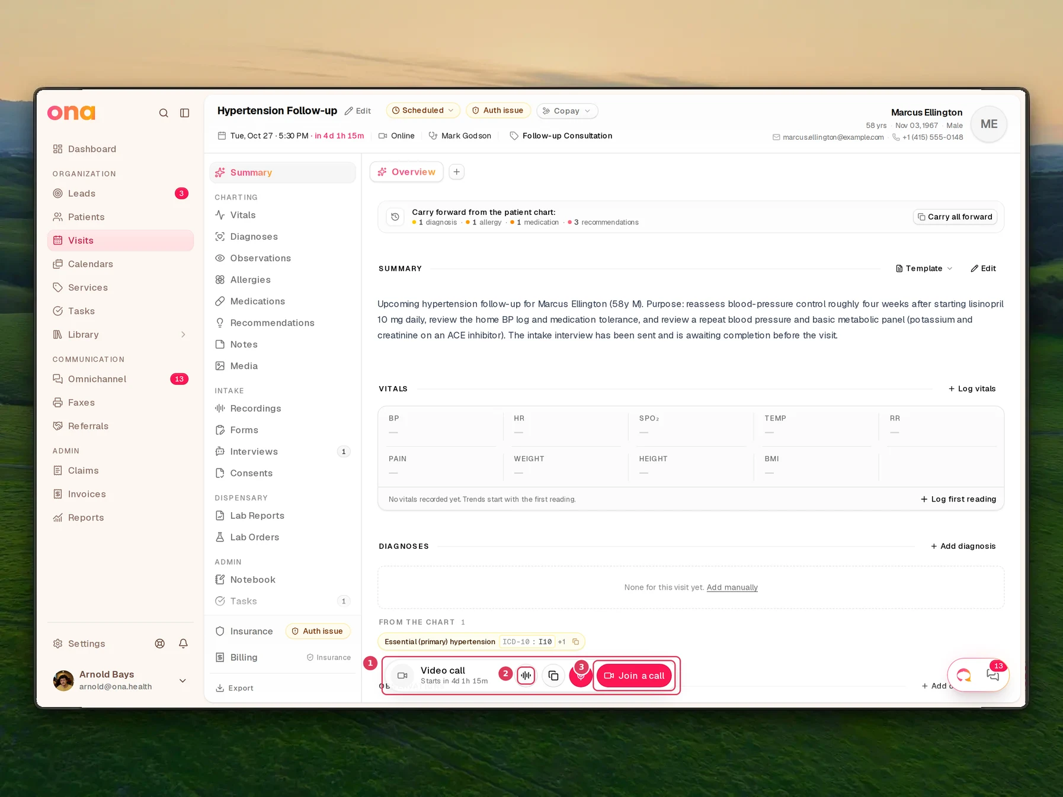The height and width of the screenshot is (797, 1063).
Task: Open the notifications bell icon
Action: point(183,644)
